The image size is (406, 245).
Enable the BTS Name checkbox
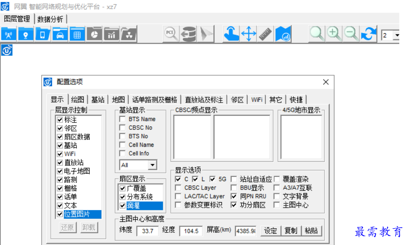(x=122, y=119)
